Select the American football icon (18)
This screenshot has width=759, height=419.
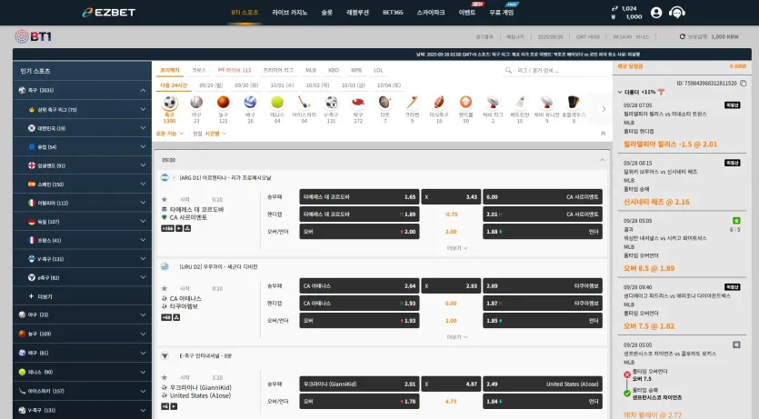pyautogui.click(x=439, y=102)
